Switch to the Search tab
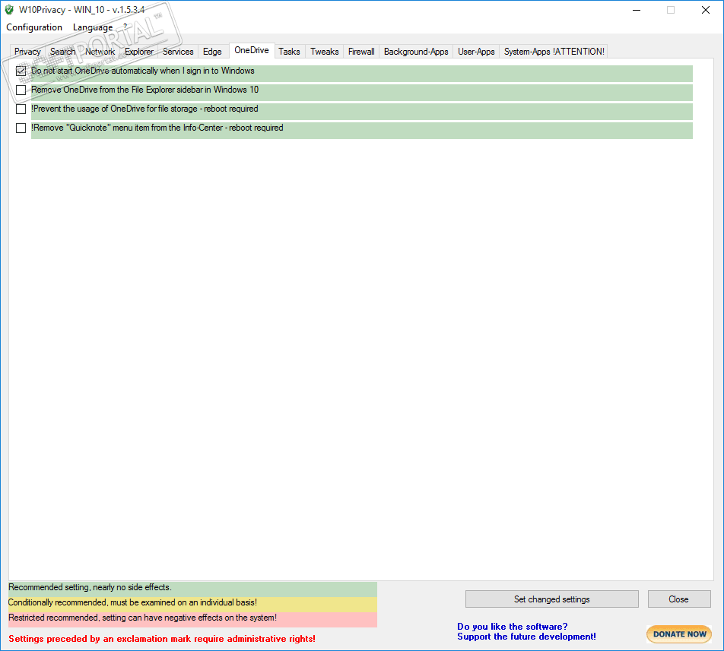Screen dimensions: 724x651 [63, 52]
